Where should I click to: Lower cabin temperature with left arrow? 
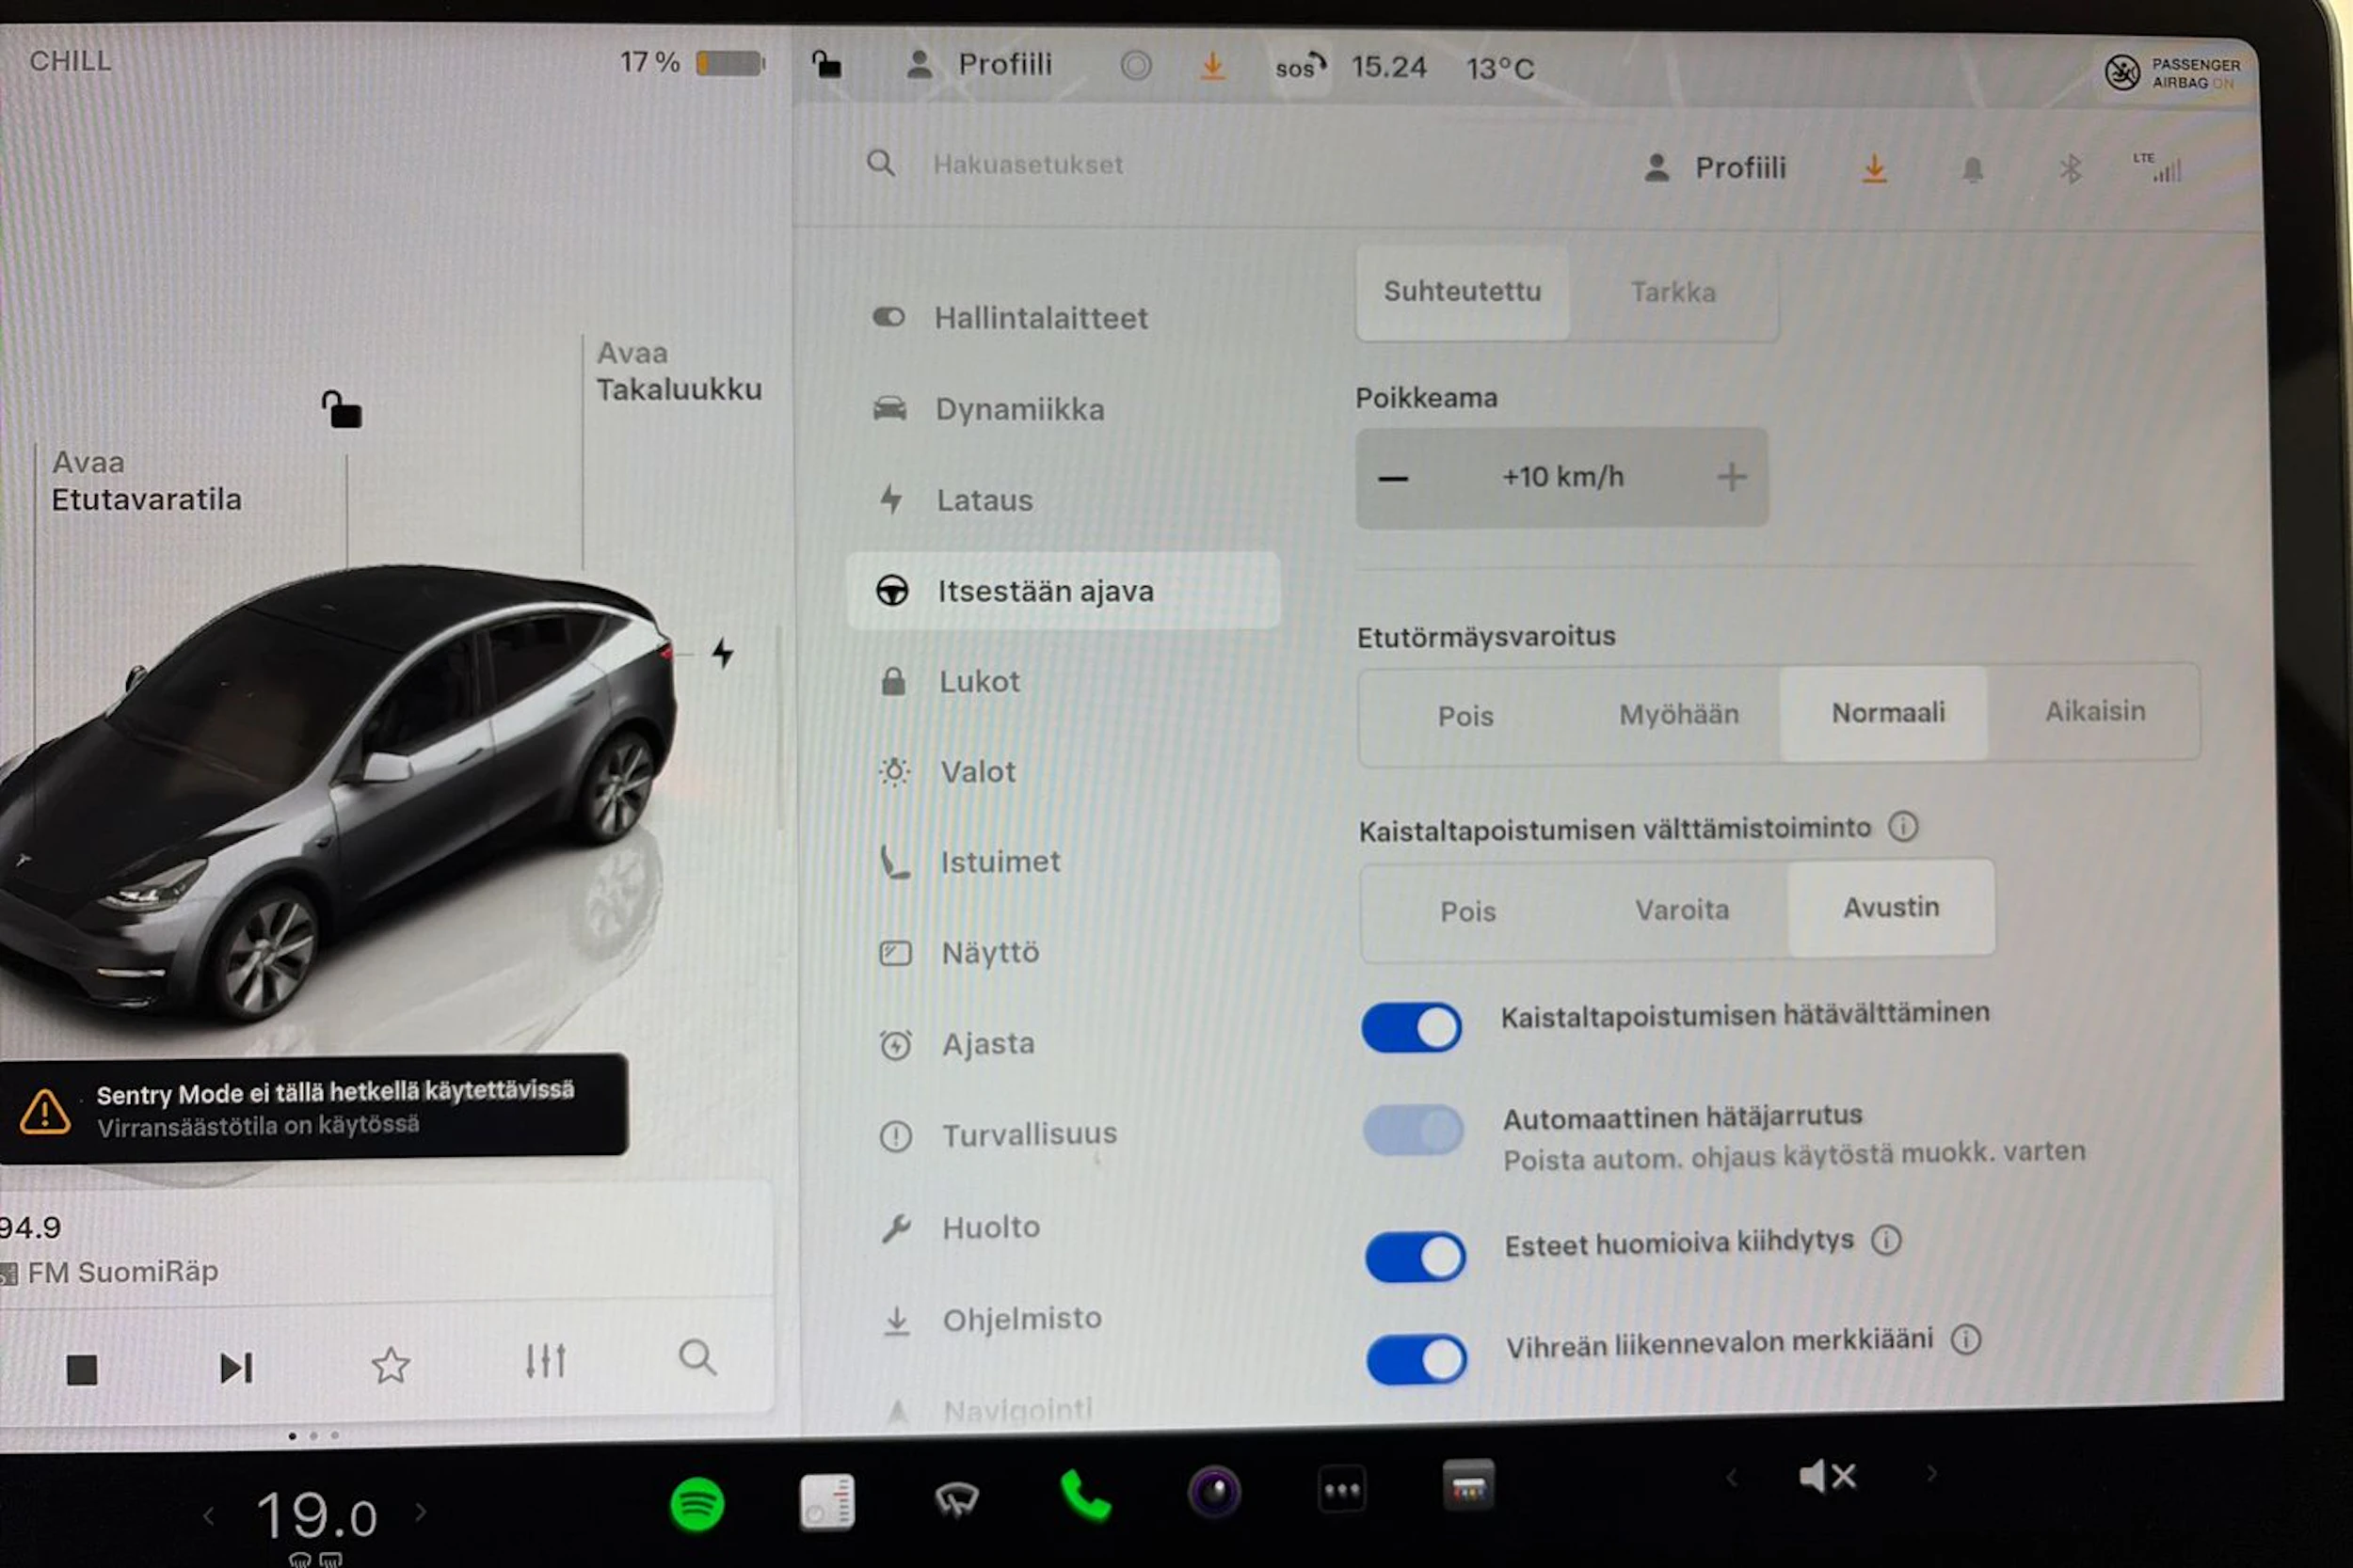[208, 1516]
